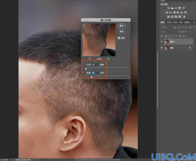
Task: Click the 100% preview zoom label
Action: click(x=99, y=59)
